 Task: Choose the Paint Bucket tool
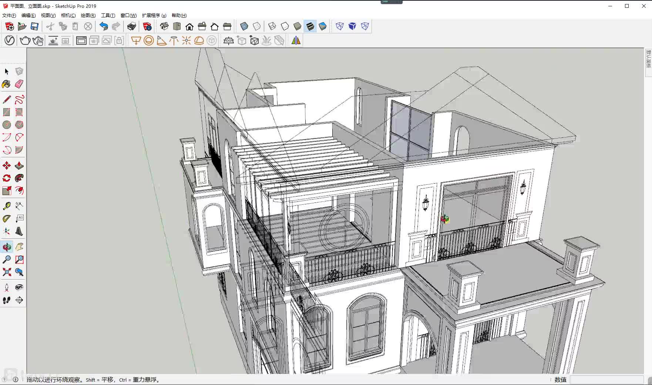click(7, 84)
